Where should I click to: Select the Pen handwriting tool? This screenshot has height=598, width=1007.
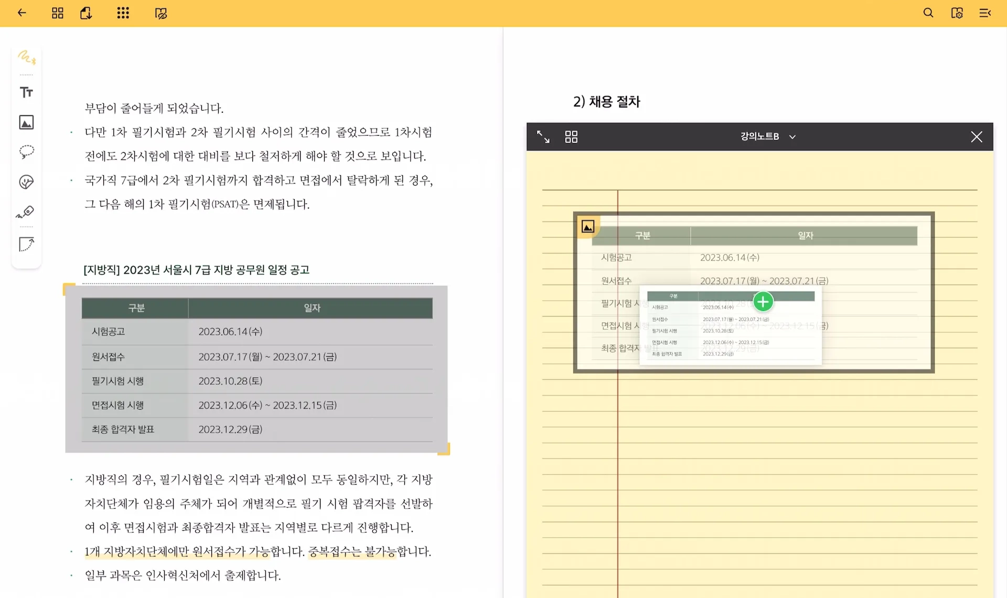(26, 57)
